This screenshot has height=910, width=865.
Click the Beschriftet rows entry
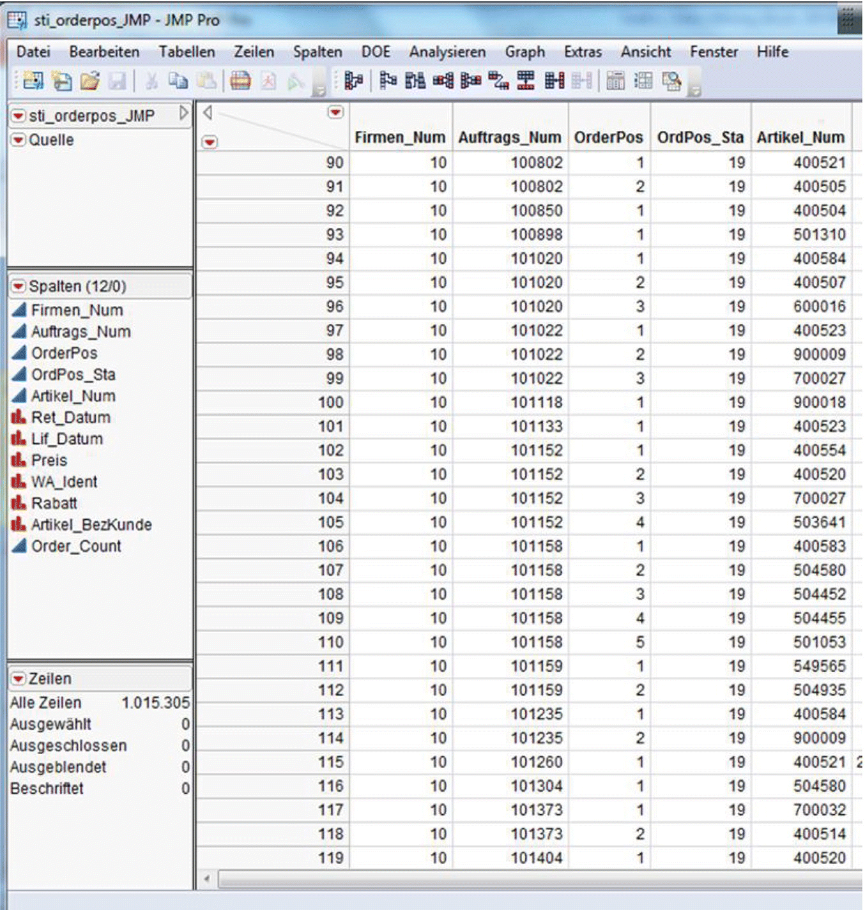click(100, 789)
